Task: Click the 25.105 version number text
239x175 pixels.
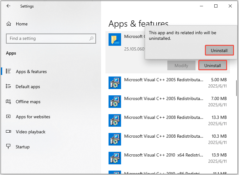Action: click(x=135, y=49)
